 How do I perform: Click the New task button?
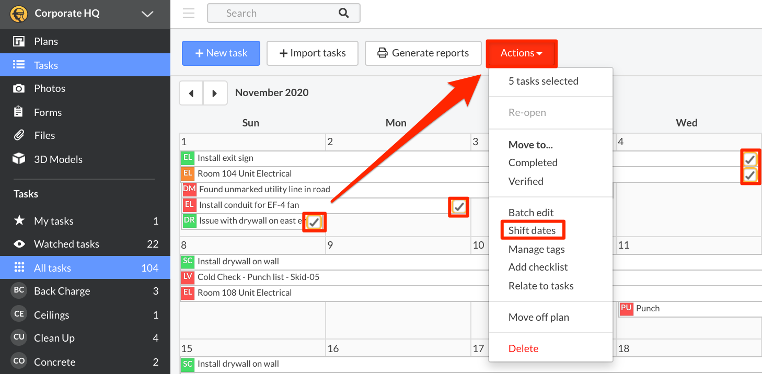pyautogui.click(x=221, y=53)
